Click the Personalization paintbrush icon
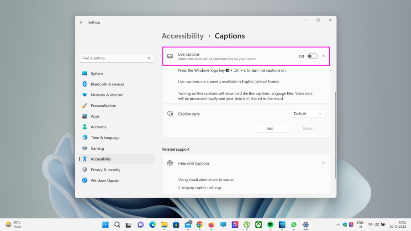Viewport: 411px width, 231px height. [84, 105]
